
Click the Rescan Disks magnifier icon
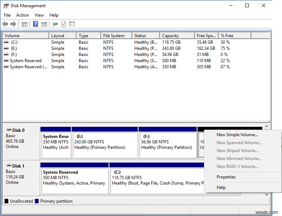[x=55, y=24]
